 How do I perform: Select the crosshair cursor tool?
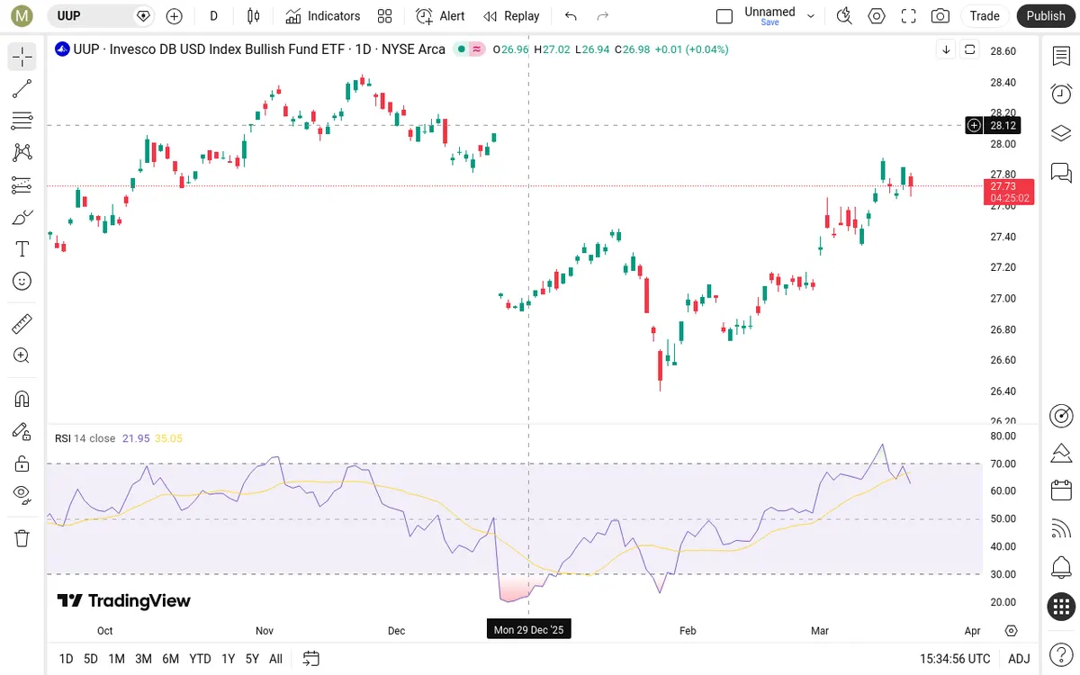tap(22, 58)
